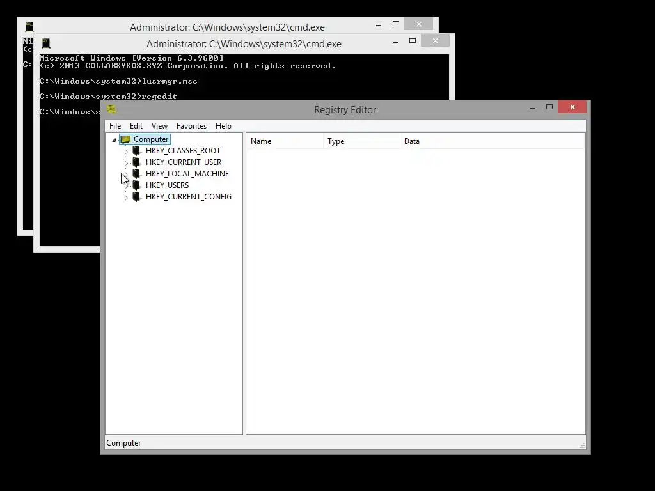Click the HKEY_LOCAL_MACHINE folder icon
This screenshot has height=491, width=655.
pos(136,173)
